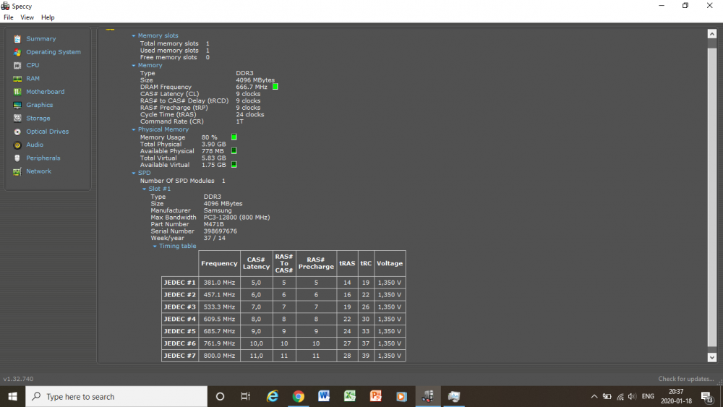This screenshot has height=407, width=723.
Task: Select the CPU chip icon
Action: click(x=17, y=66)
